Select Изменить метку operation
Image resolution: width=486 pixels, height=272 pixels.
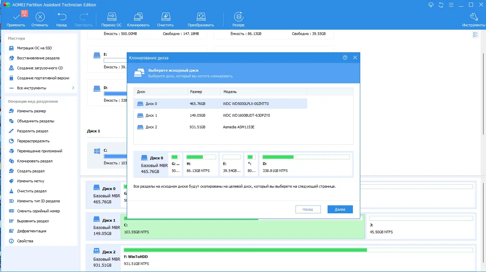tap(30, 181)
